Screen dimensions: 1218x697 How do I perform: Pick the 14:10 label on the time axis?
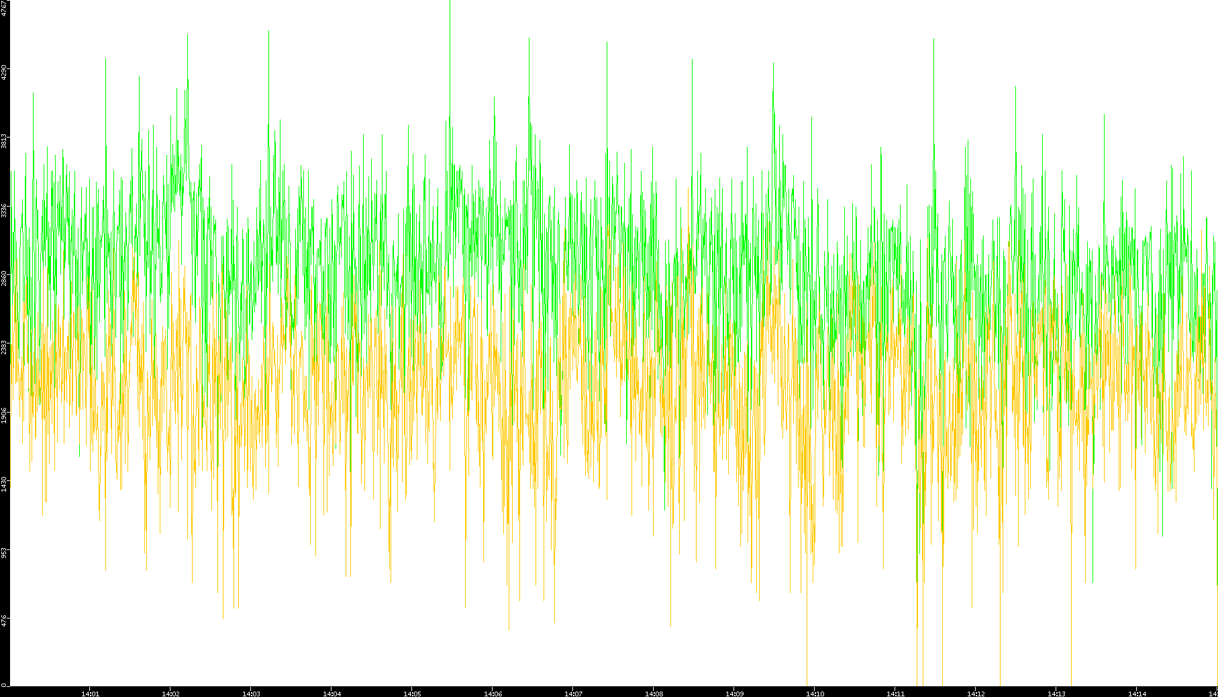tap(815, 693)
